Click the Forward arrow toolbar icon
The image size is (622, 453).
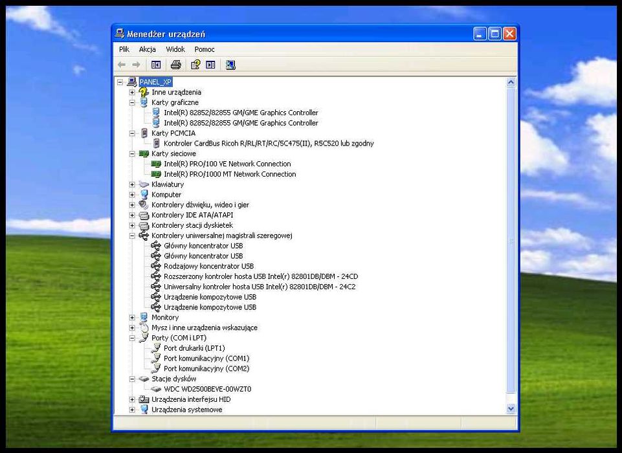tap(136, 65)
